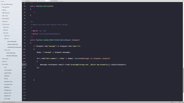Open the Spaces indentation setting in status bar

(x=172, y=102)
